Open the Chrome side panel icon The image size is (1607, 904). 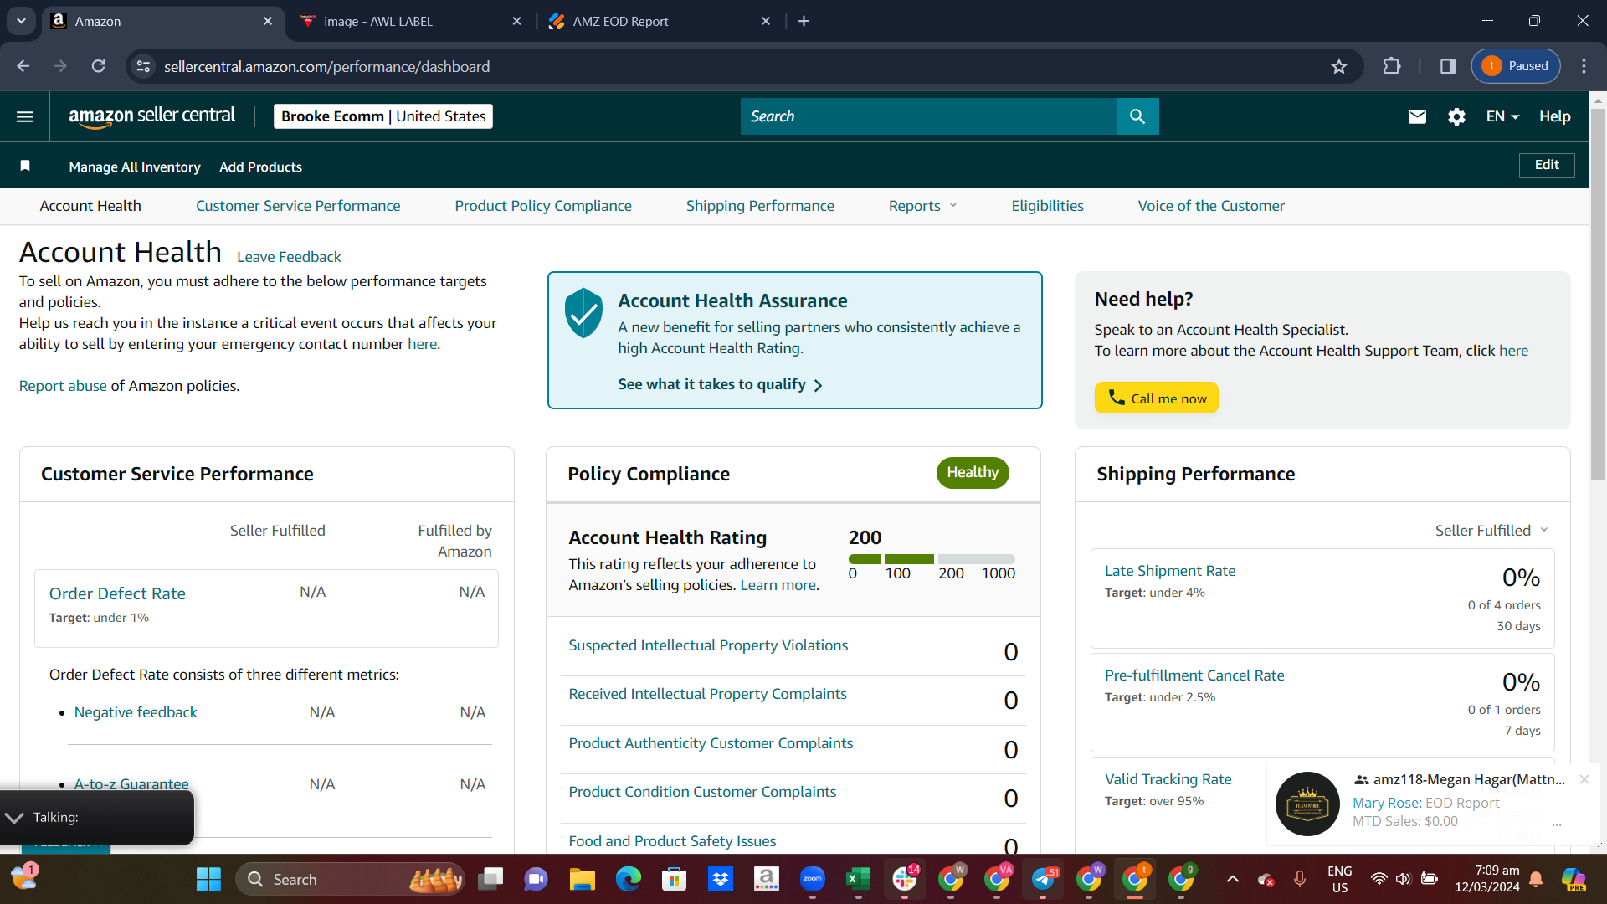1448,66
